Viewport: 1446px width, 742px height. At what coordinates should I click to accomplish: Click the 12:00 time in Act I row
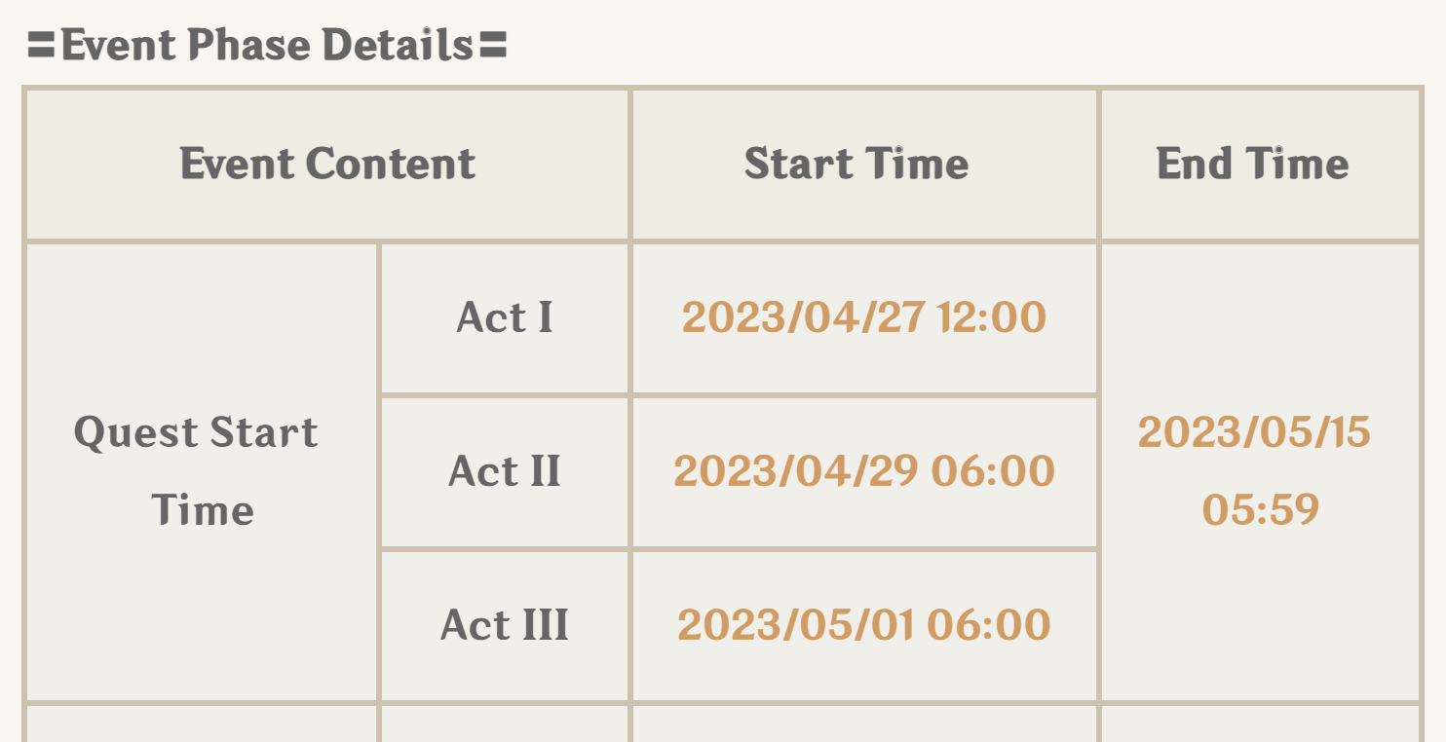(x=992, y=317)
